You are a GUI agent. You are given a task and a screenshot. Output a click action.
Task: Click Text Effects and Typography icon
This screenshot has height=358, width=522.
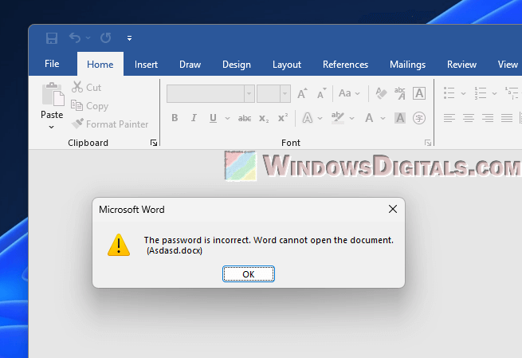tap(308, 118)
